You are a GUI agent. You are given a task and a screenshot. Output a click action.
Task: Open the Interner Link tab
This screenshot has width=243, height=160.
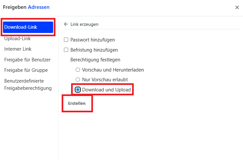[x=18, y=49]
